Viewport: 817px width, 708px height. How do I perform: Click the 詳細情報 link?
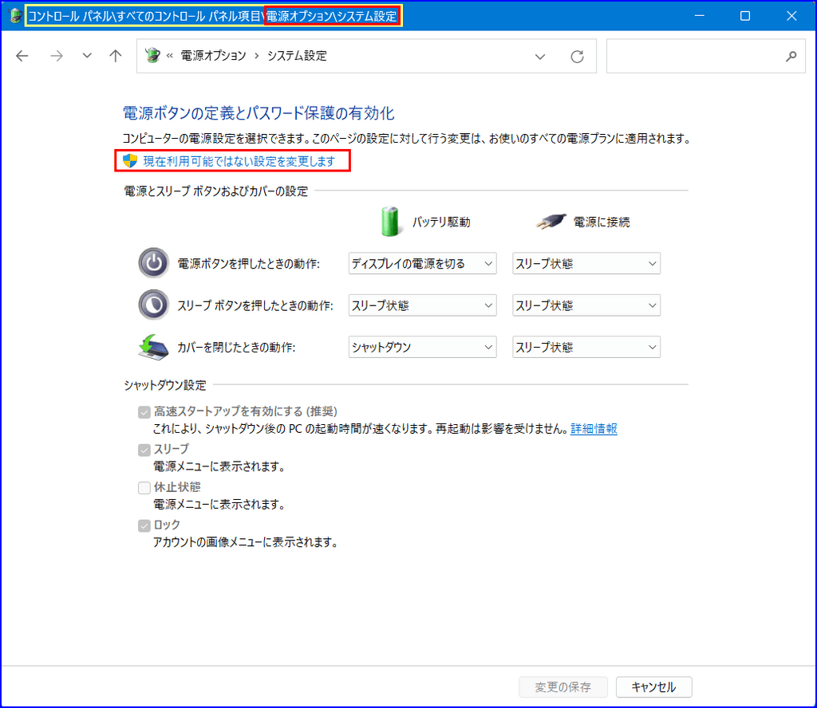pos(594,429)
